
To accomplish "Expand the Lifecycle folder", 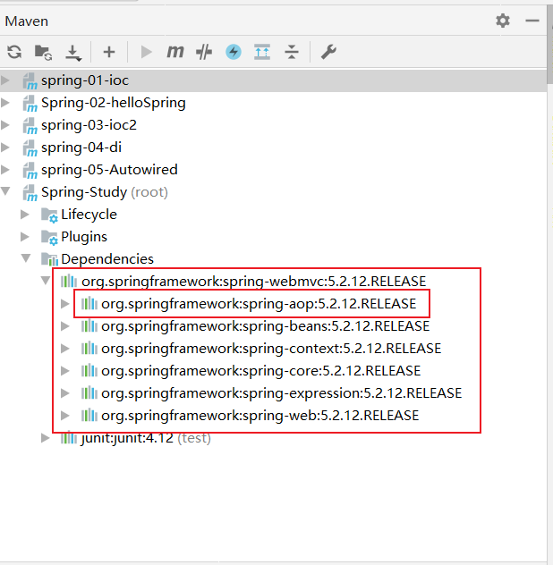I will [x=26, y=215].
